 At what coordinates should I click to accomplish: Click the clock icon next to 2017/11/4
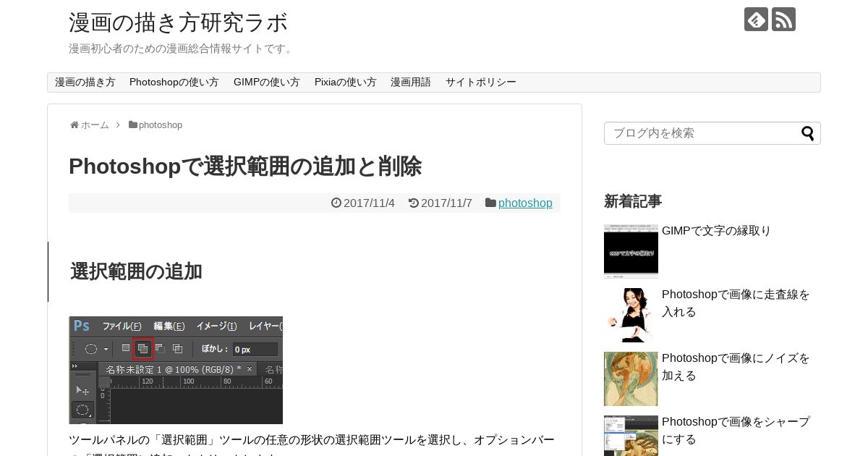[336, 203]
